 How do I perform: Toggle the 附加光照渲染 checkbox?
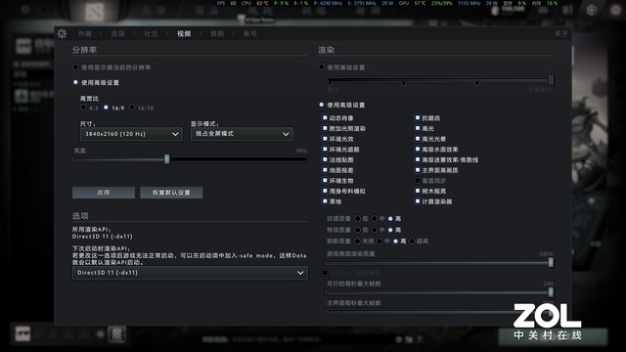coord(325,128)
